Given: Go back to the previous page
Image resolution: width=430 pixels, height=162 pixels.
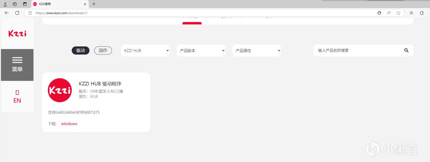Looking at the screenshot, I should pos(7,13).
